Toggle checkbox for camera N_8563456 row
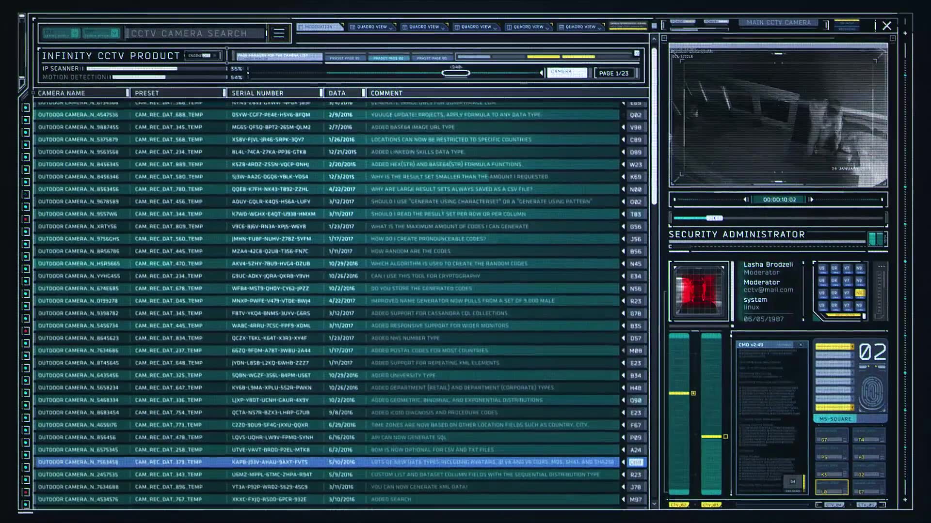The width and height of the screenshot is (931, 523). [x=26, y=194]
